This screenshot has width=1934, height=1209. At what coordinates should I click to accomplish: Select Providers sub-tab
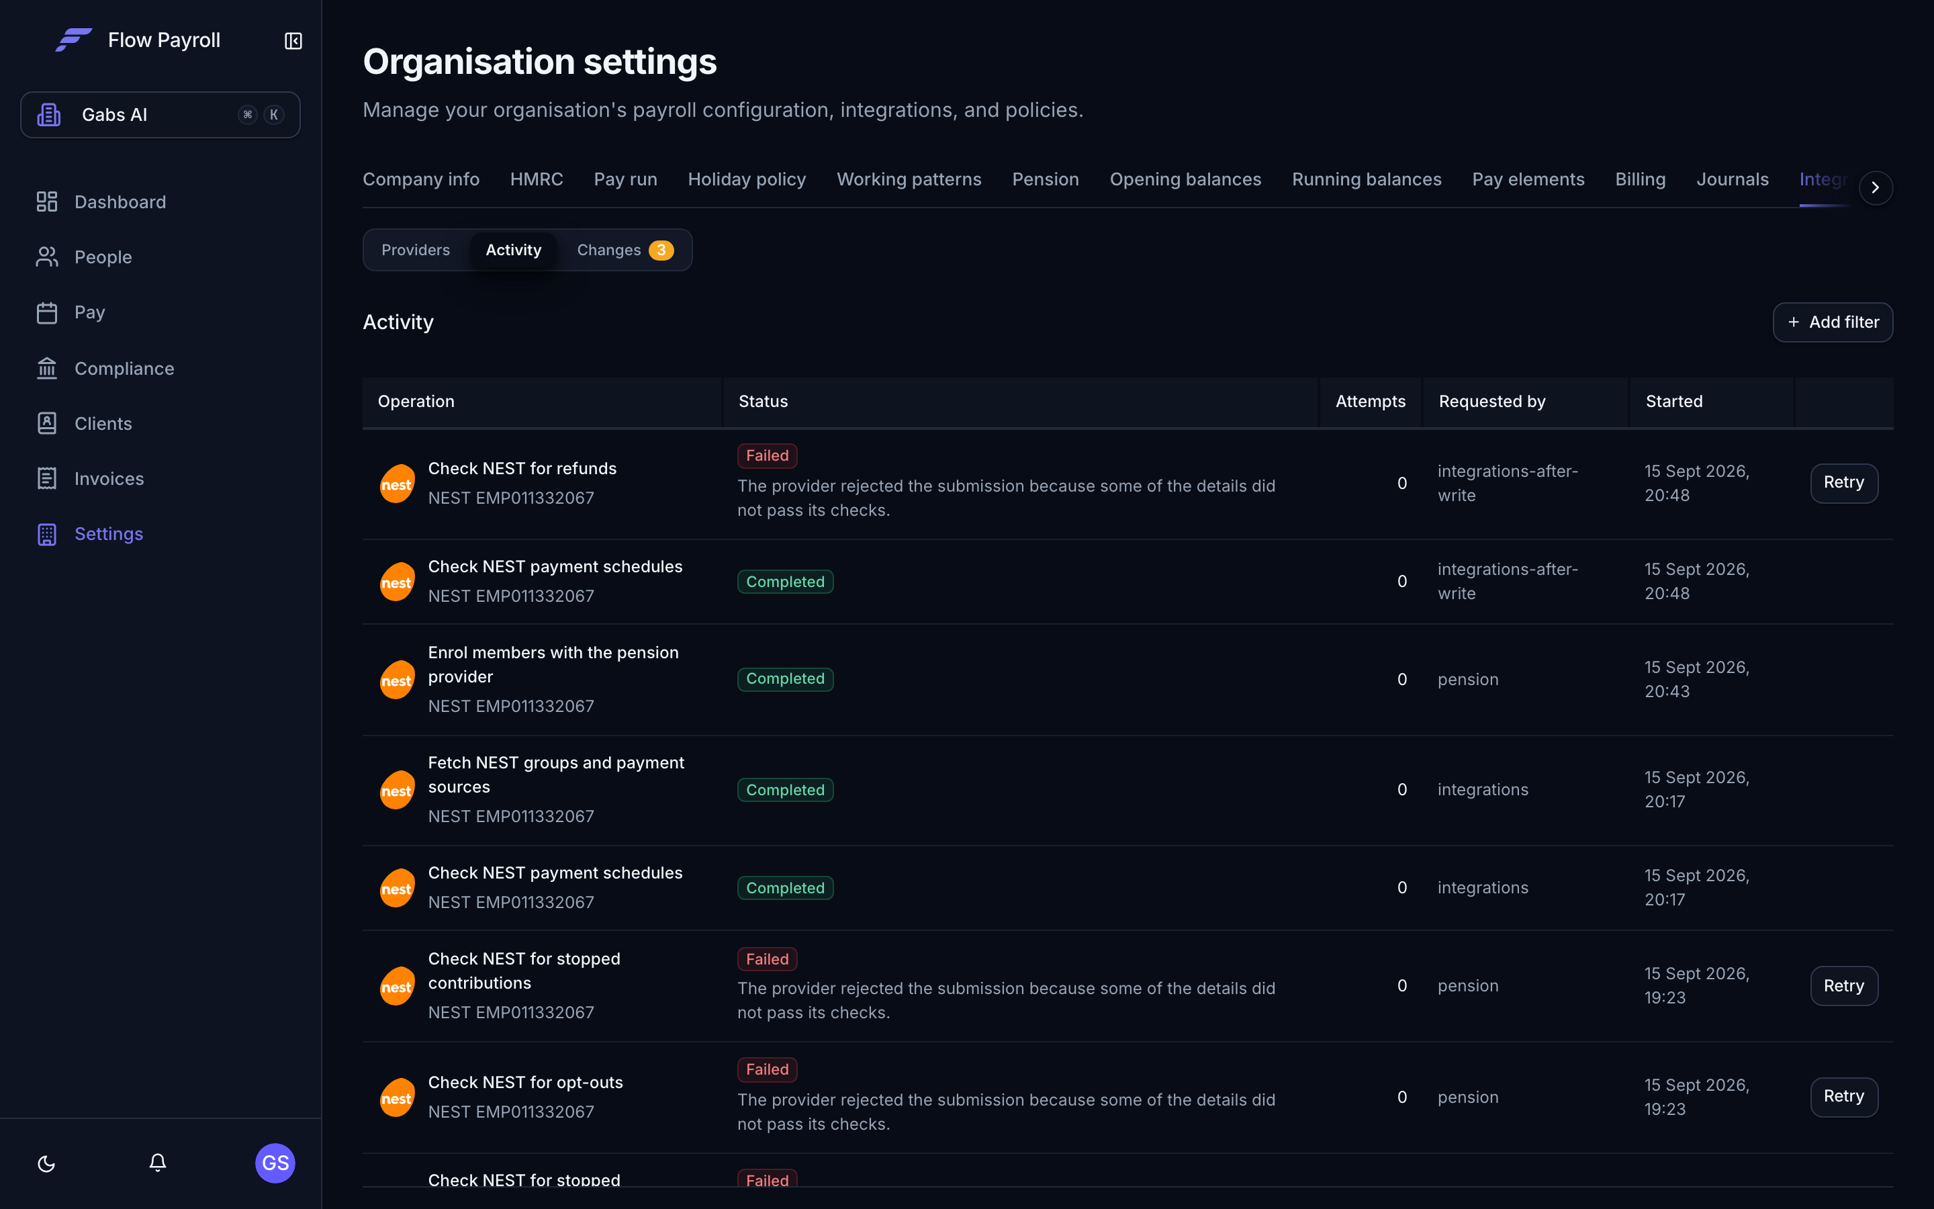(416, 251)
